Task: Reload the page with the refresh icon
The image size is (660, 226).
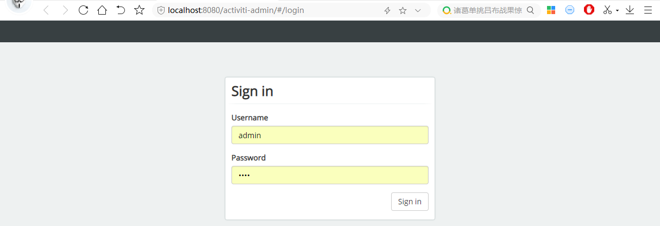Action: tap(83, 10)
